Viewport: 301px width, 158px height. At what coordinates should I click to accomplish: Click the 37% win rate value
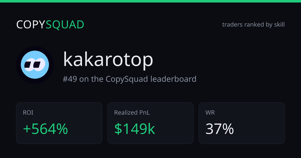tap(220, 129)
